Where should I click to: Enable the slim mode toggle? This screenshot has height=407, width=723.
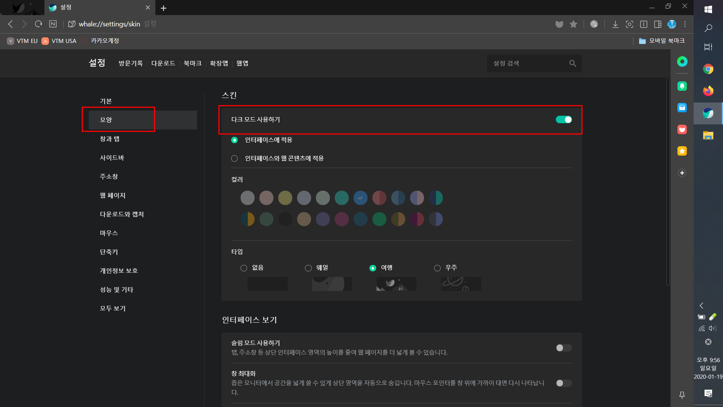pos(564,348)
